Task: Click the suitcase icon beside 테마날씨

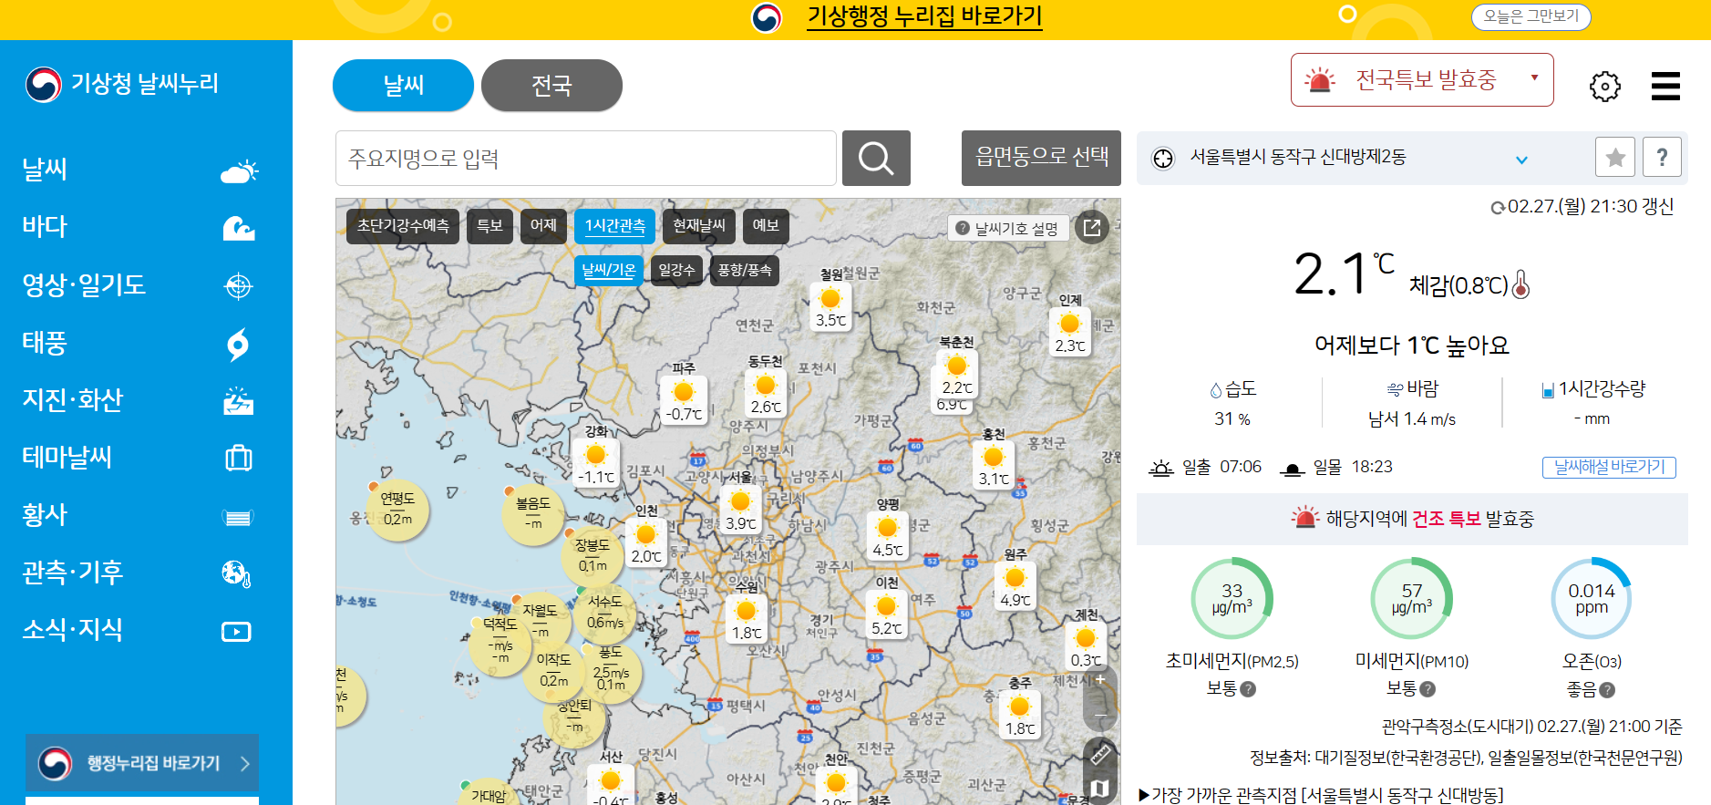Action: point(239,458)
